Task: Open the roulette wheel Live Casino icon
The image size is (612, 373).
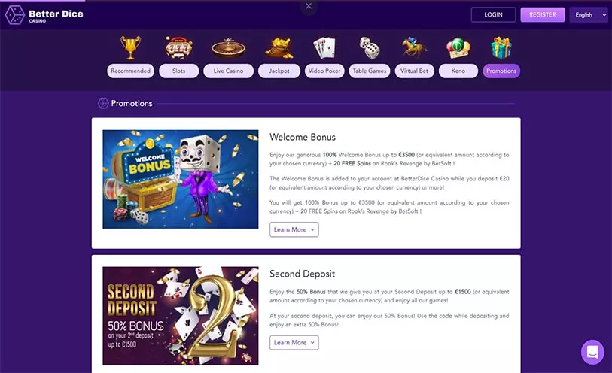Action: coord(228,48)
